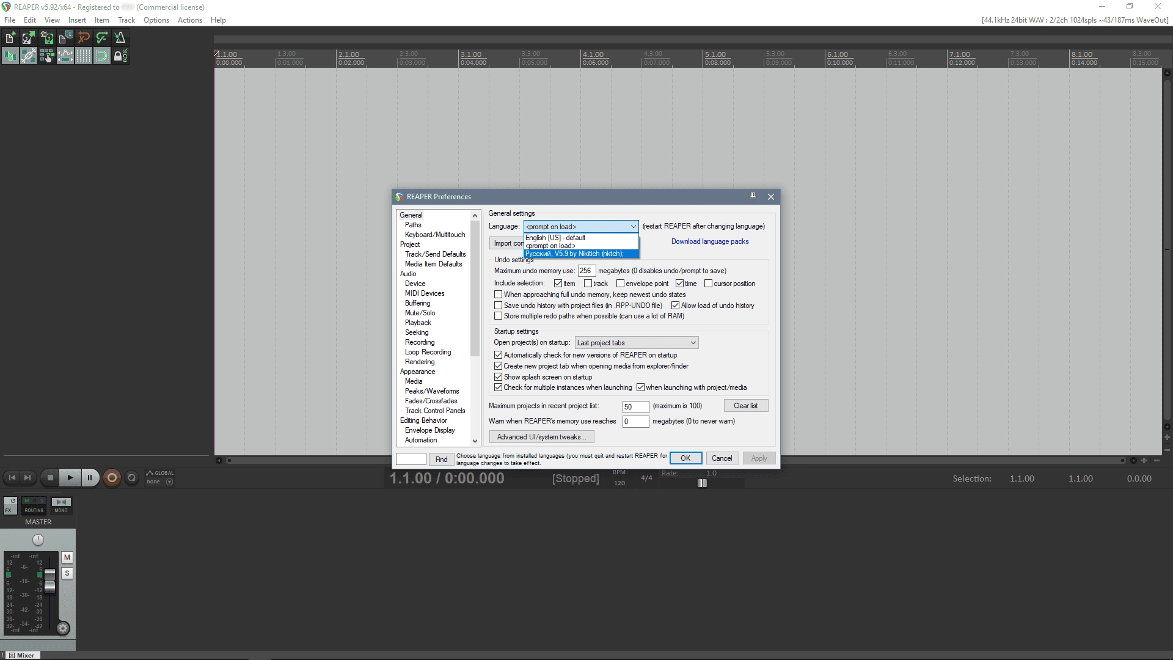1173x660 pixels.
Task: Toggle Snap magnet toolbar icon
Action: tap(102, 56)
